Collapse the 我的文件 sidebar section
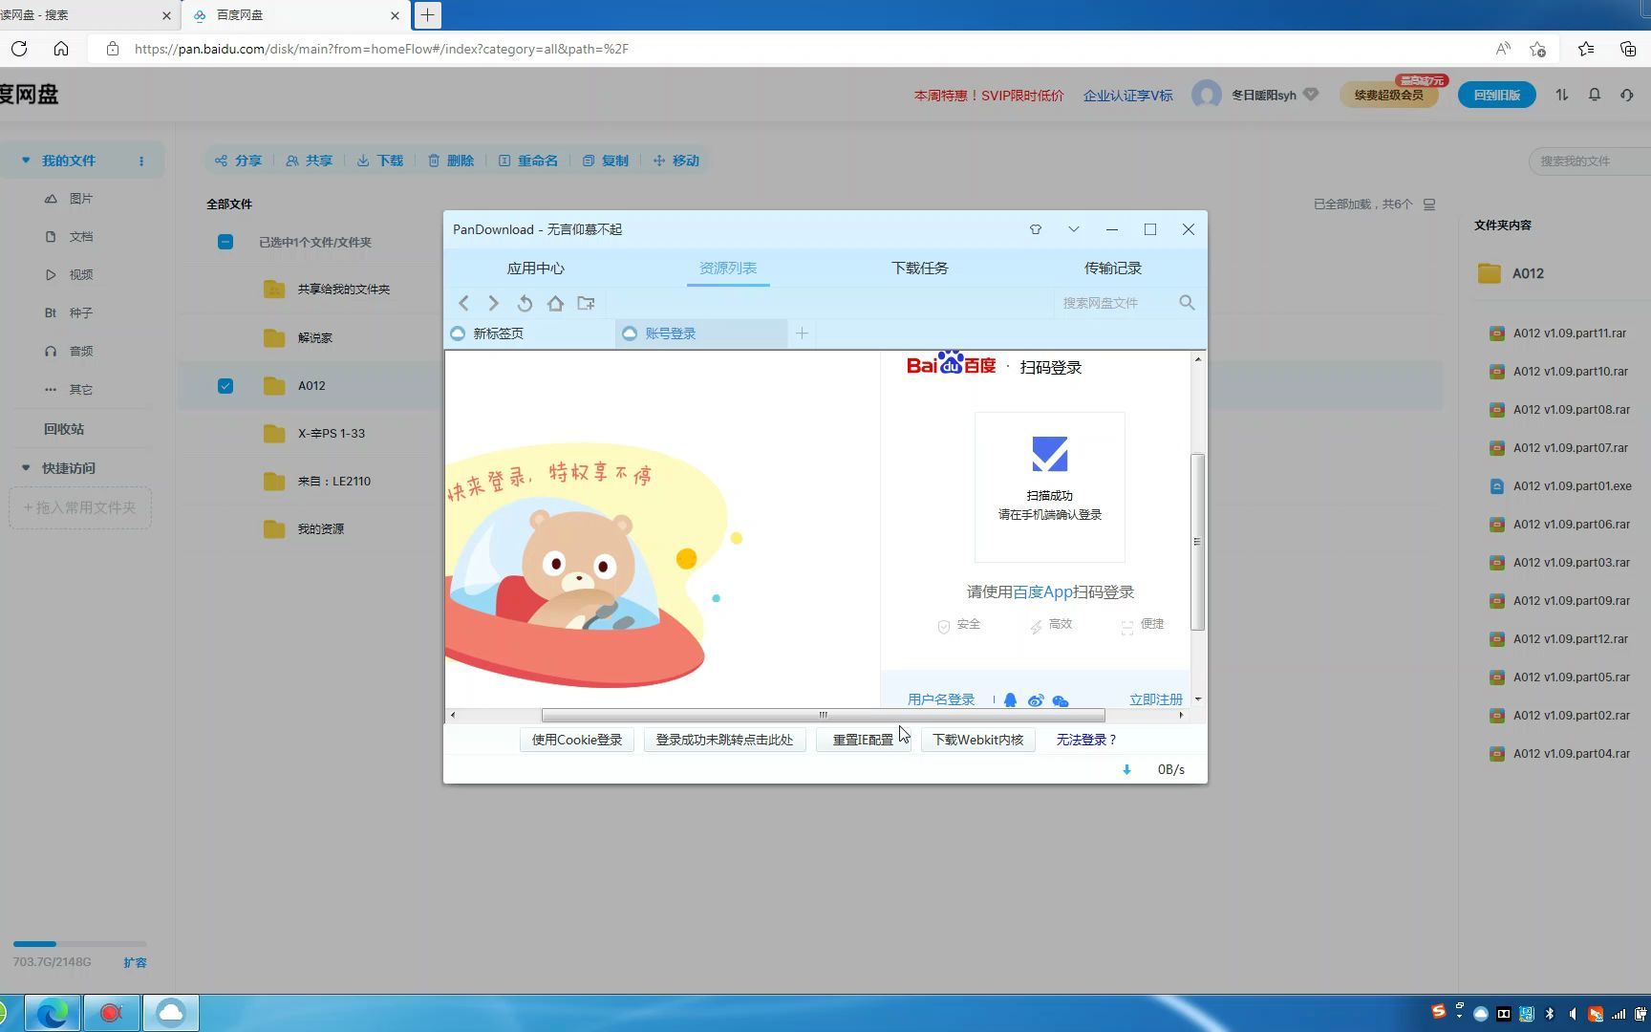Viewport: 1651px width, 1032px height. coord(26,161)
